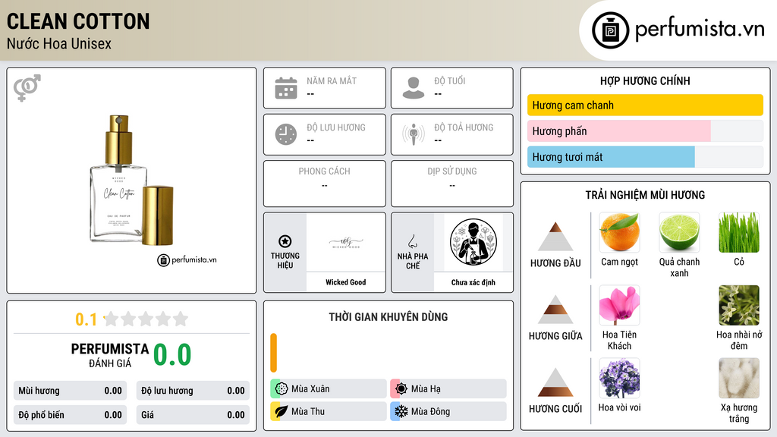Click the Độ lưu hương score row

(x=193, y=391)
